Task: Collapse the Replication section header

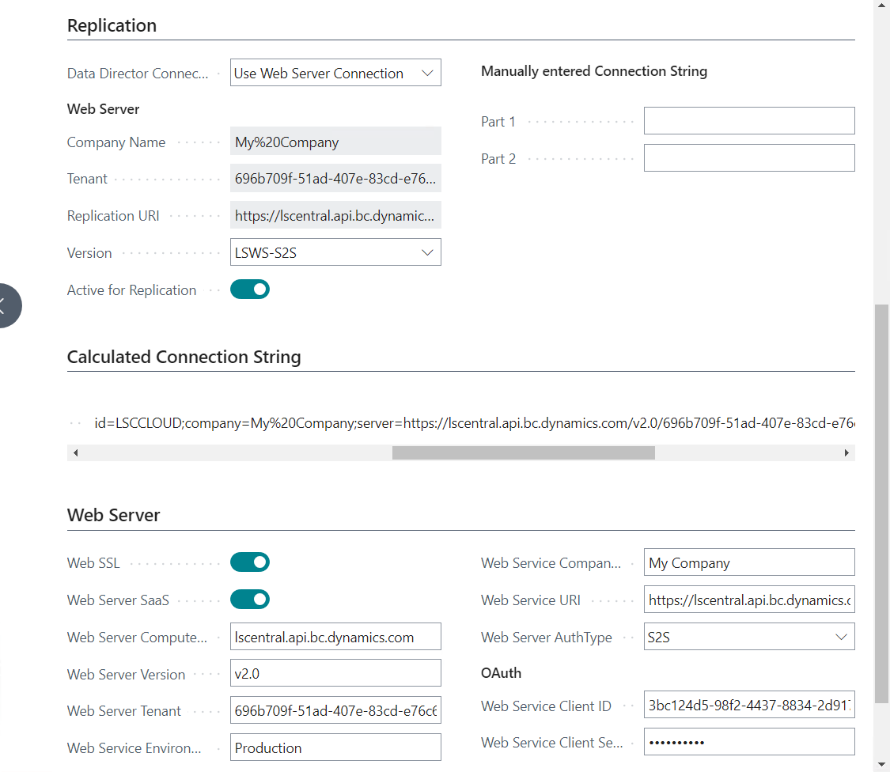Action: click(112, 25)
